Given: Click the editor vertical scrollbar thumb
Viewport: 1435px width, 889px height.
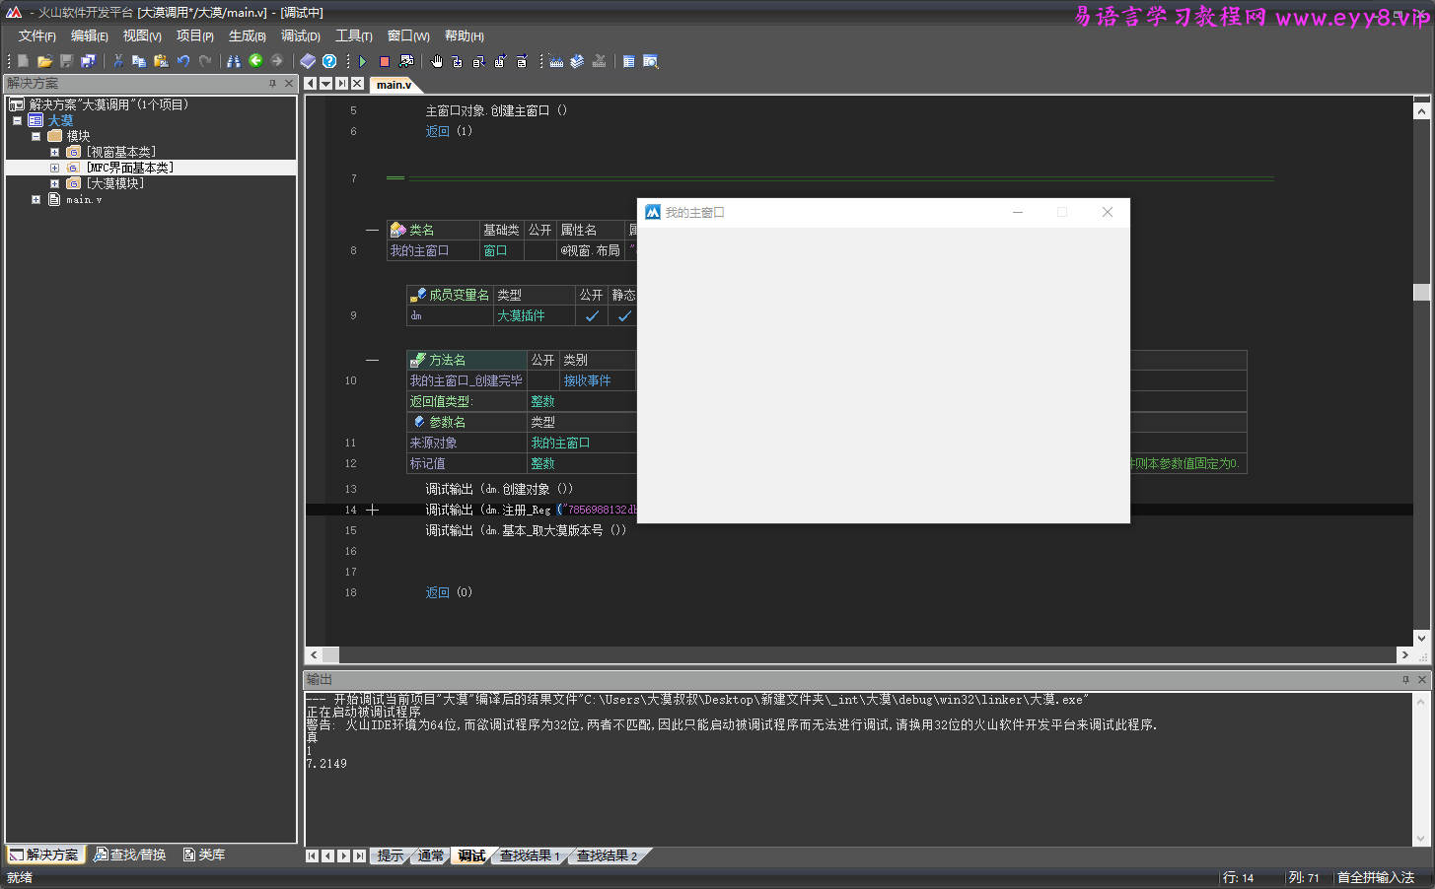Looking at the screenshot, I should point(1421,292).
